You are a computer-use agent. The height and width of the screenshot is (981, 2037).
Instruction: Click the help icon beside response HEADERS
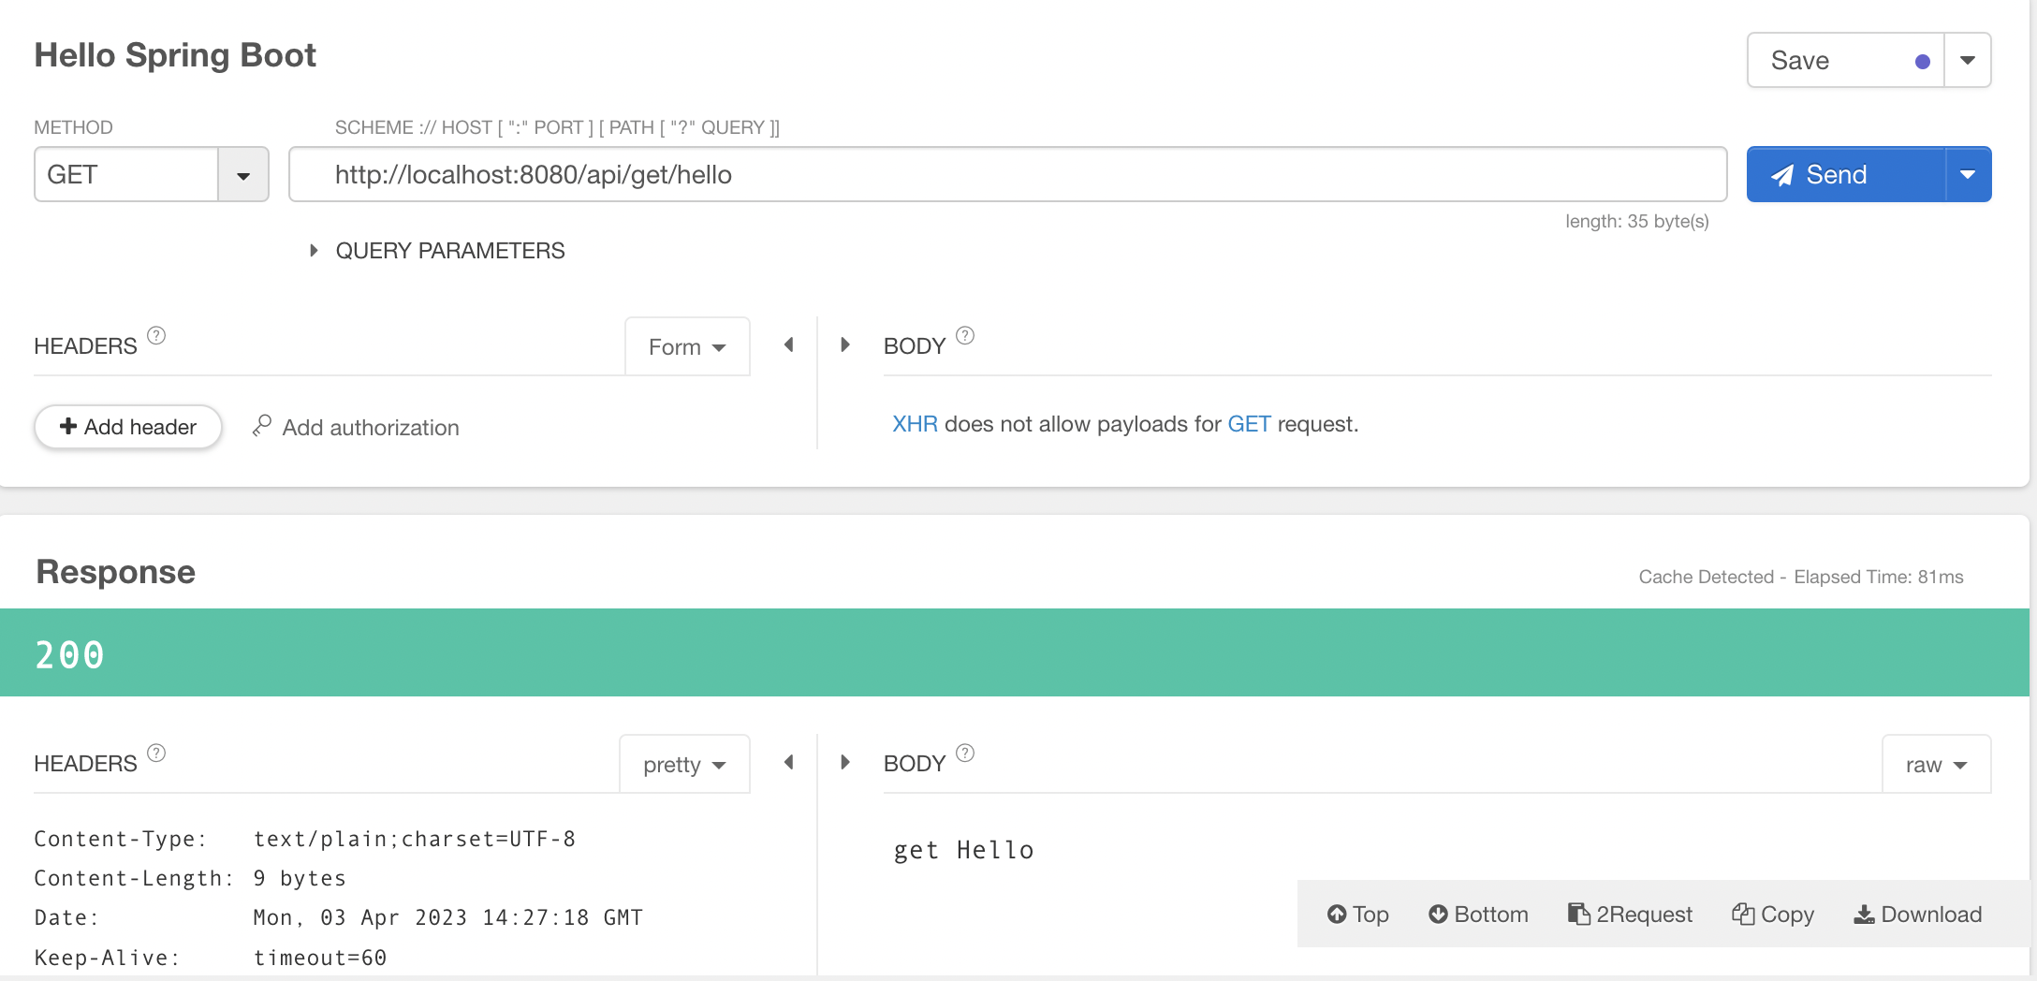point(156,753)
